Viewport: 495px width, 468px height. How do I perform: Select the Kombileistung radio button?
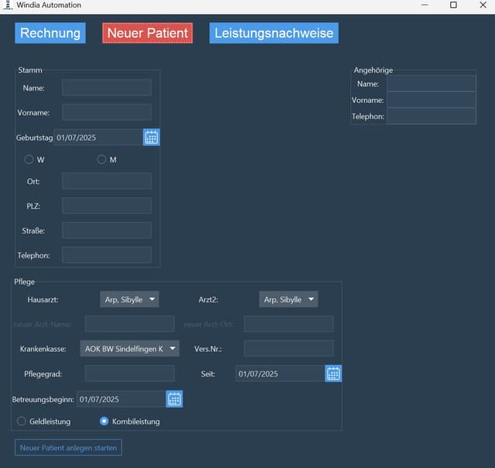pyautogui.click(x=104, y=422)
